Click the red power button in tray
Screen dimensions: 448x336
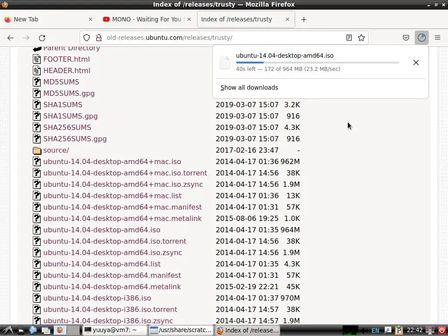442,331
